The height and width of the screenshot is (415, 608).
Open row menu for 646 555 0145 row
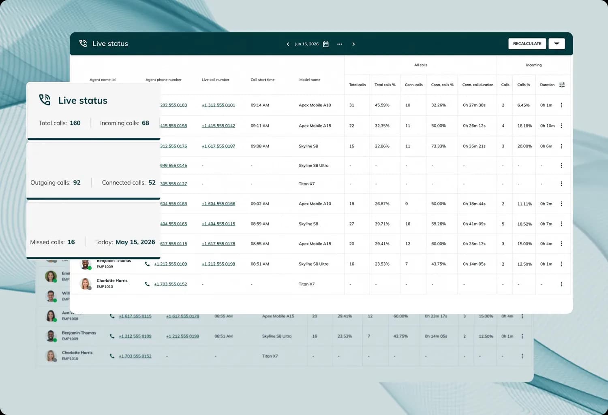point(561,166)
